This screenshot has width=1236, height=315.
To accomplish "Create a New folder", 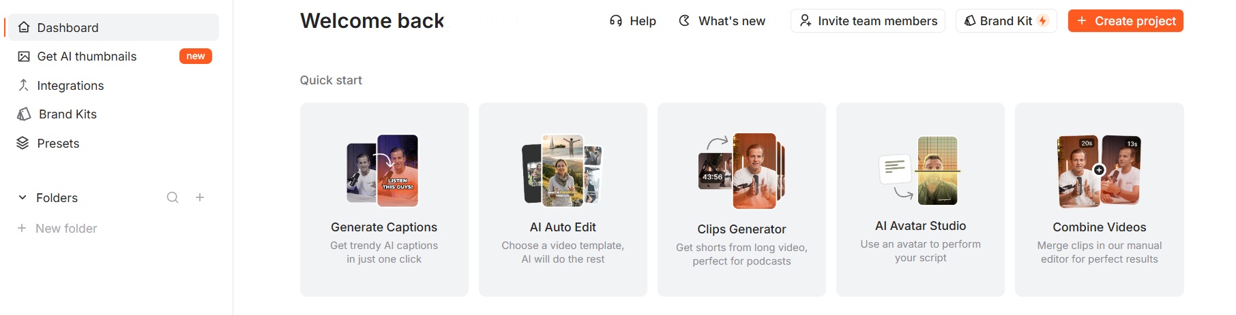I will 65,229.
